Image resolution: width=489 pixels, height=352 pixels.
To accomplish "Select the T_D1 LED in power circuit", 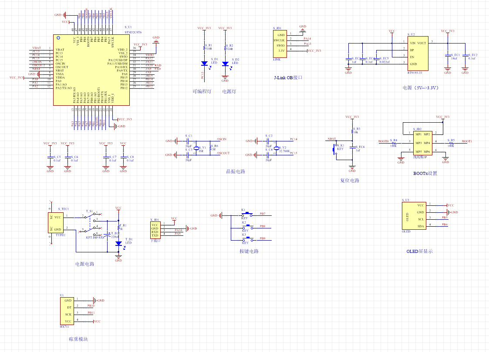I will click(x=118, y=245).
